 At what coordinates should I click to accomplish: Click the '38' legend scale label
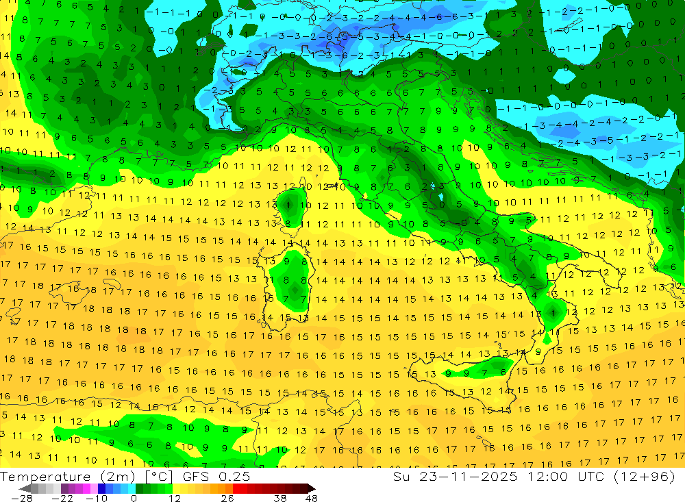pyautogui.click(x=280, y=499)
